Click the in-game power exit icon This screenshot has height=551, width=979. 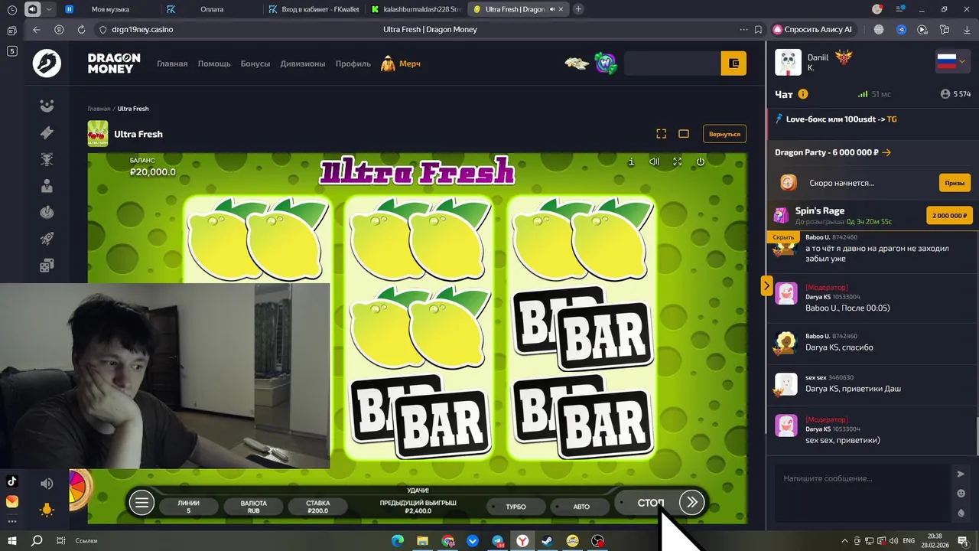[700, 161]
